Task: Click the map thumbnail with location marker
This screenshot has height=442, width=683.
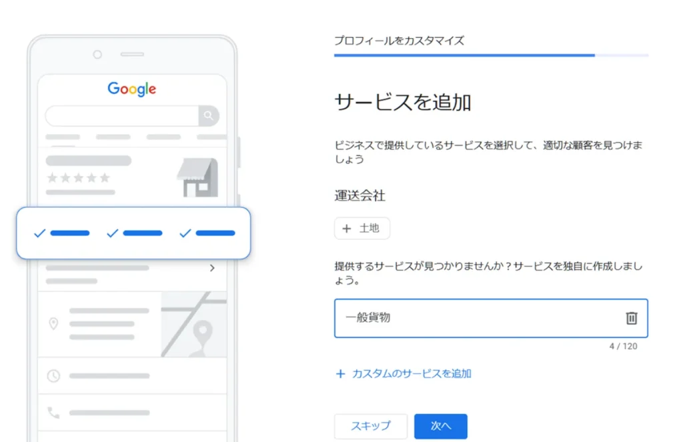Action: pyautogui.click(x=194, y=325)
